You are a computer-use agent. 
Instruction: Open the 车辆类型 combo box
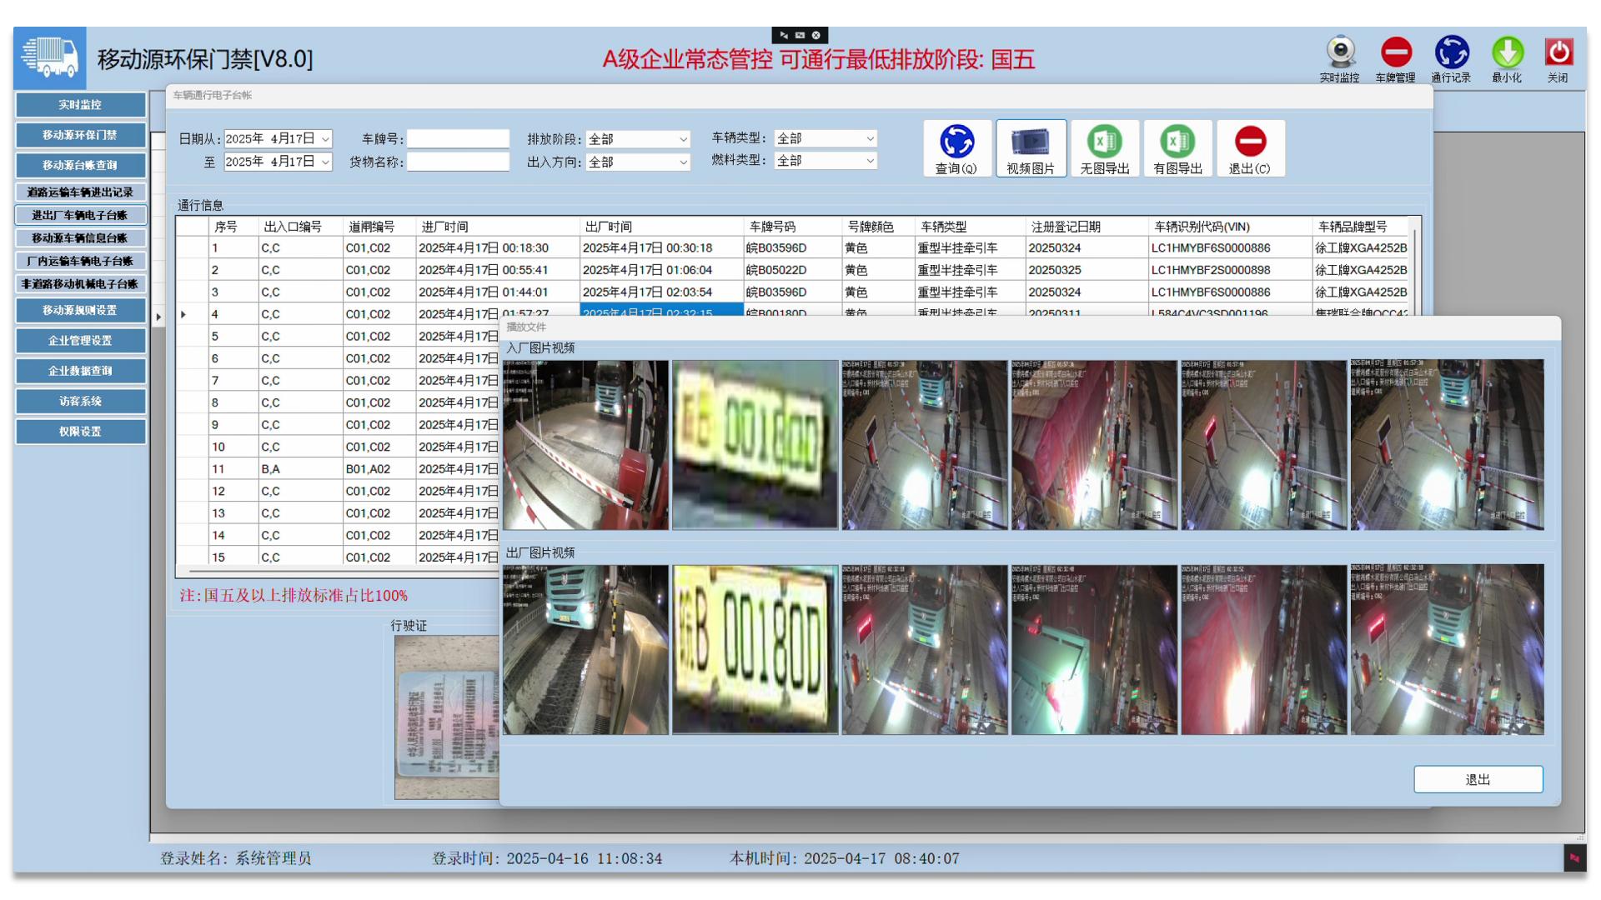coord(870,138)
